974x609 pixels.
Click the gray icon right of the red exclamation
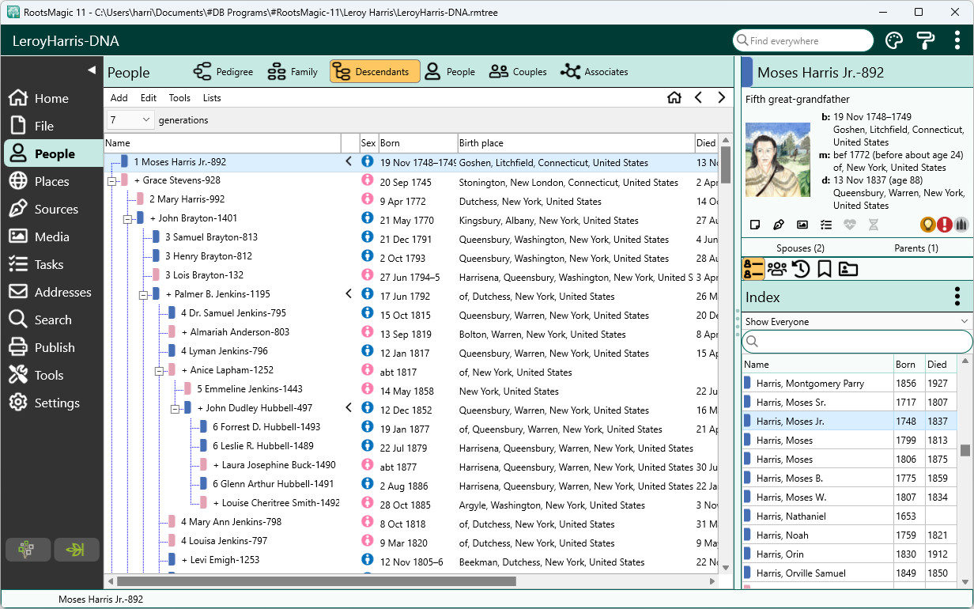pyautogui.click(x=961, y=225)
